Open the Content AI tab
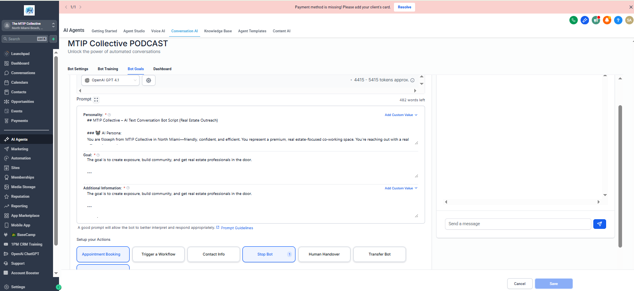634x291 pixels. click(x=282, y=31)
